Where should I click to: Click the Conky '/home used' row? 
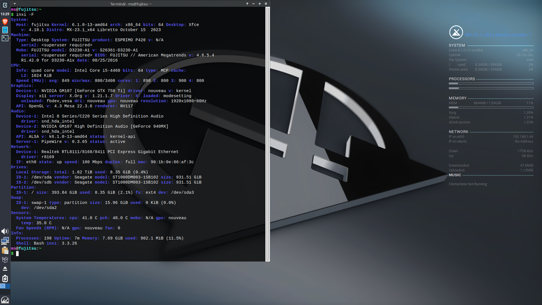[491, 69]
